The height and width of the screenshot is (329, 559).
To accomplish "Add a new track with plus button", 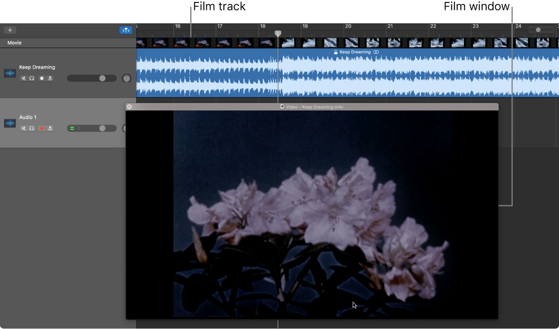I will pyautogui.click(x=10, y=30).
